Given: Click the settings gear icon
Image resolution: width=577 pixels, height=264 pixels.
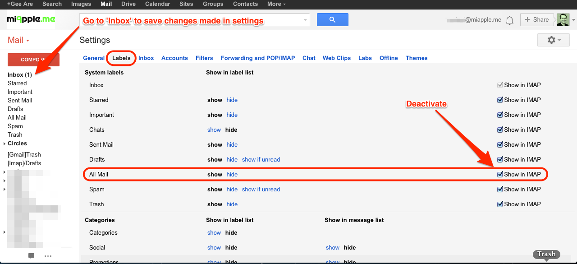Looking at the screenshot, I should click(553, 40).
